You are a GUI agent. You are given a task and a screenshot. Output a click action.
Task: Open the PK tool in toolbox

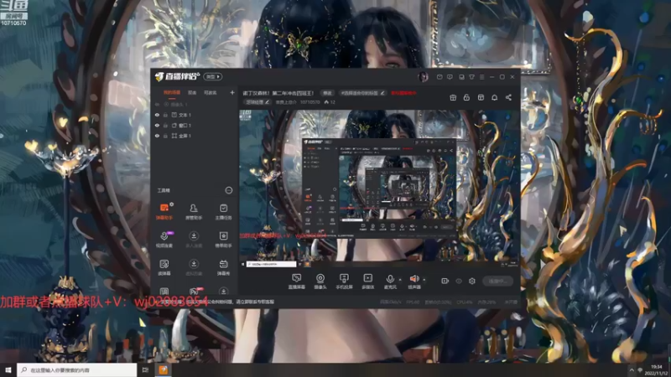[194, 291]
